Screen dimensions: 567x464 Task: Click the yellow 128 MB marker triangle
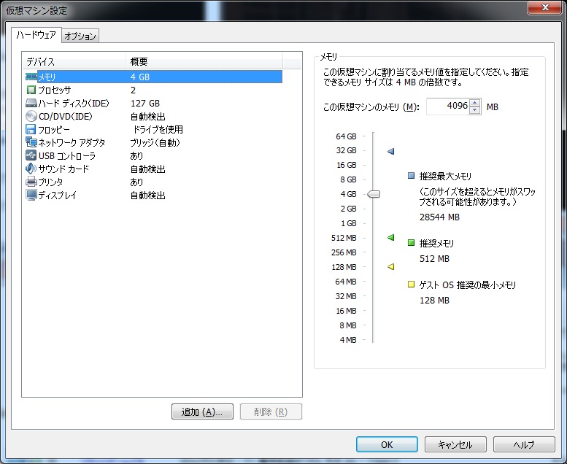tap(391, 267)
